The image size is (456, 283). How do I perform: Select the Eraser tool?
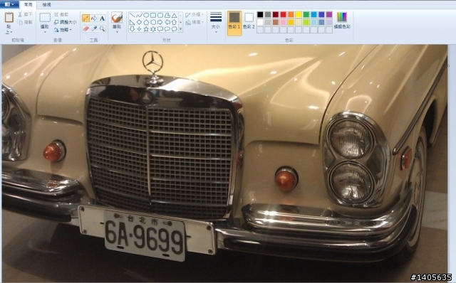pos(85,28)
